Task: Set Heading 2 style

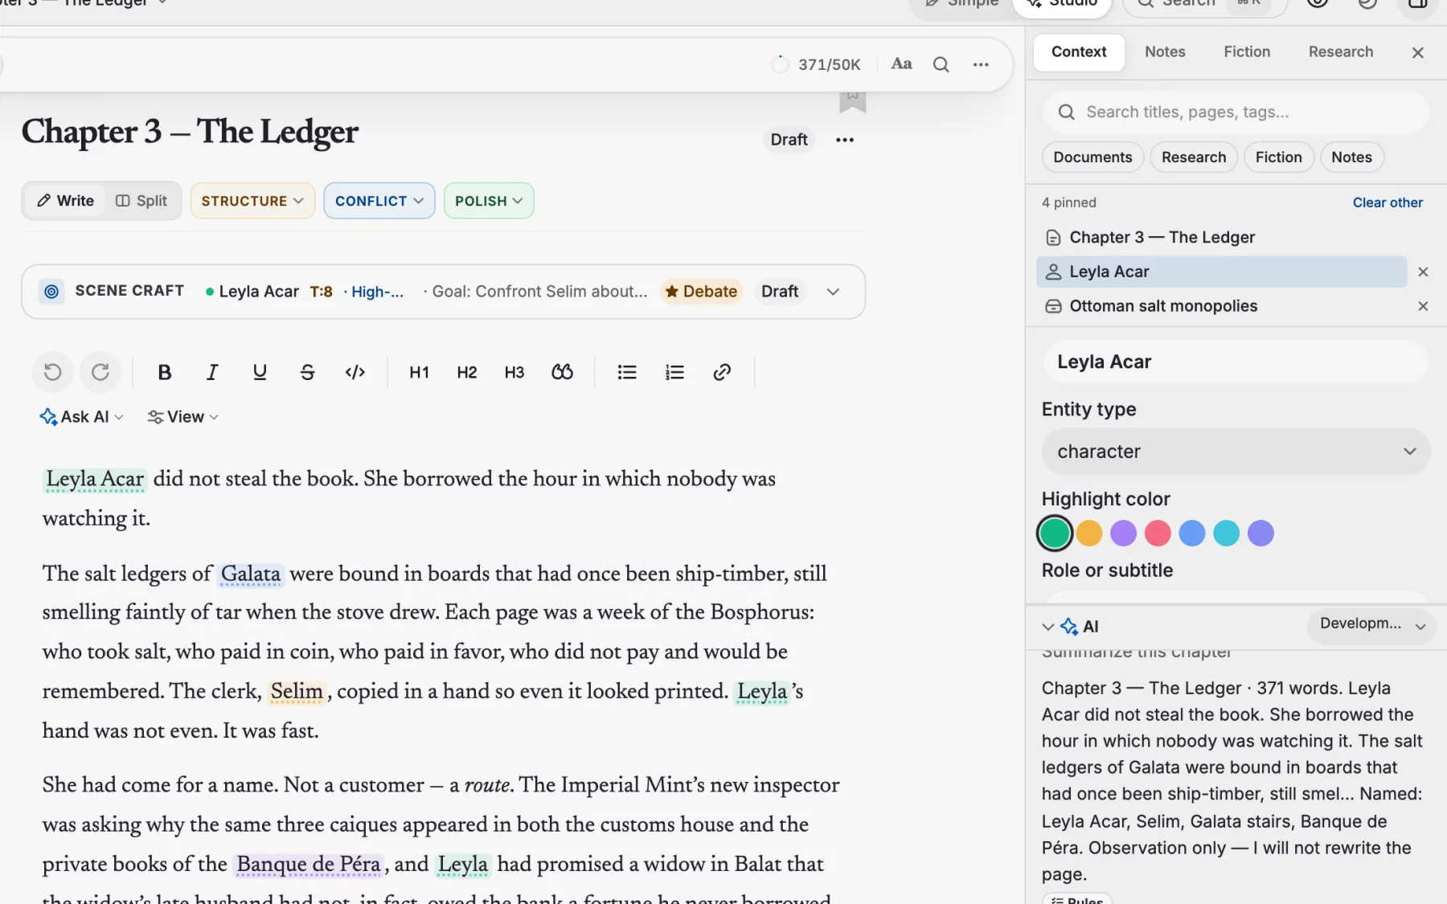Action: tap(467, 372)
